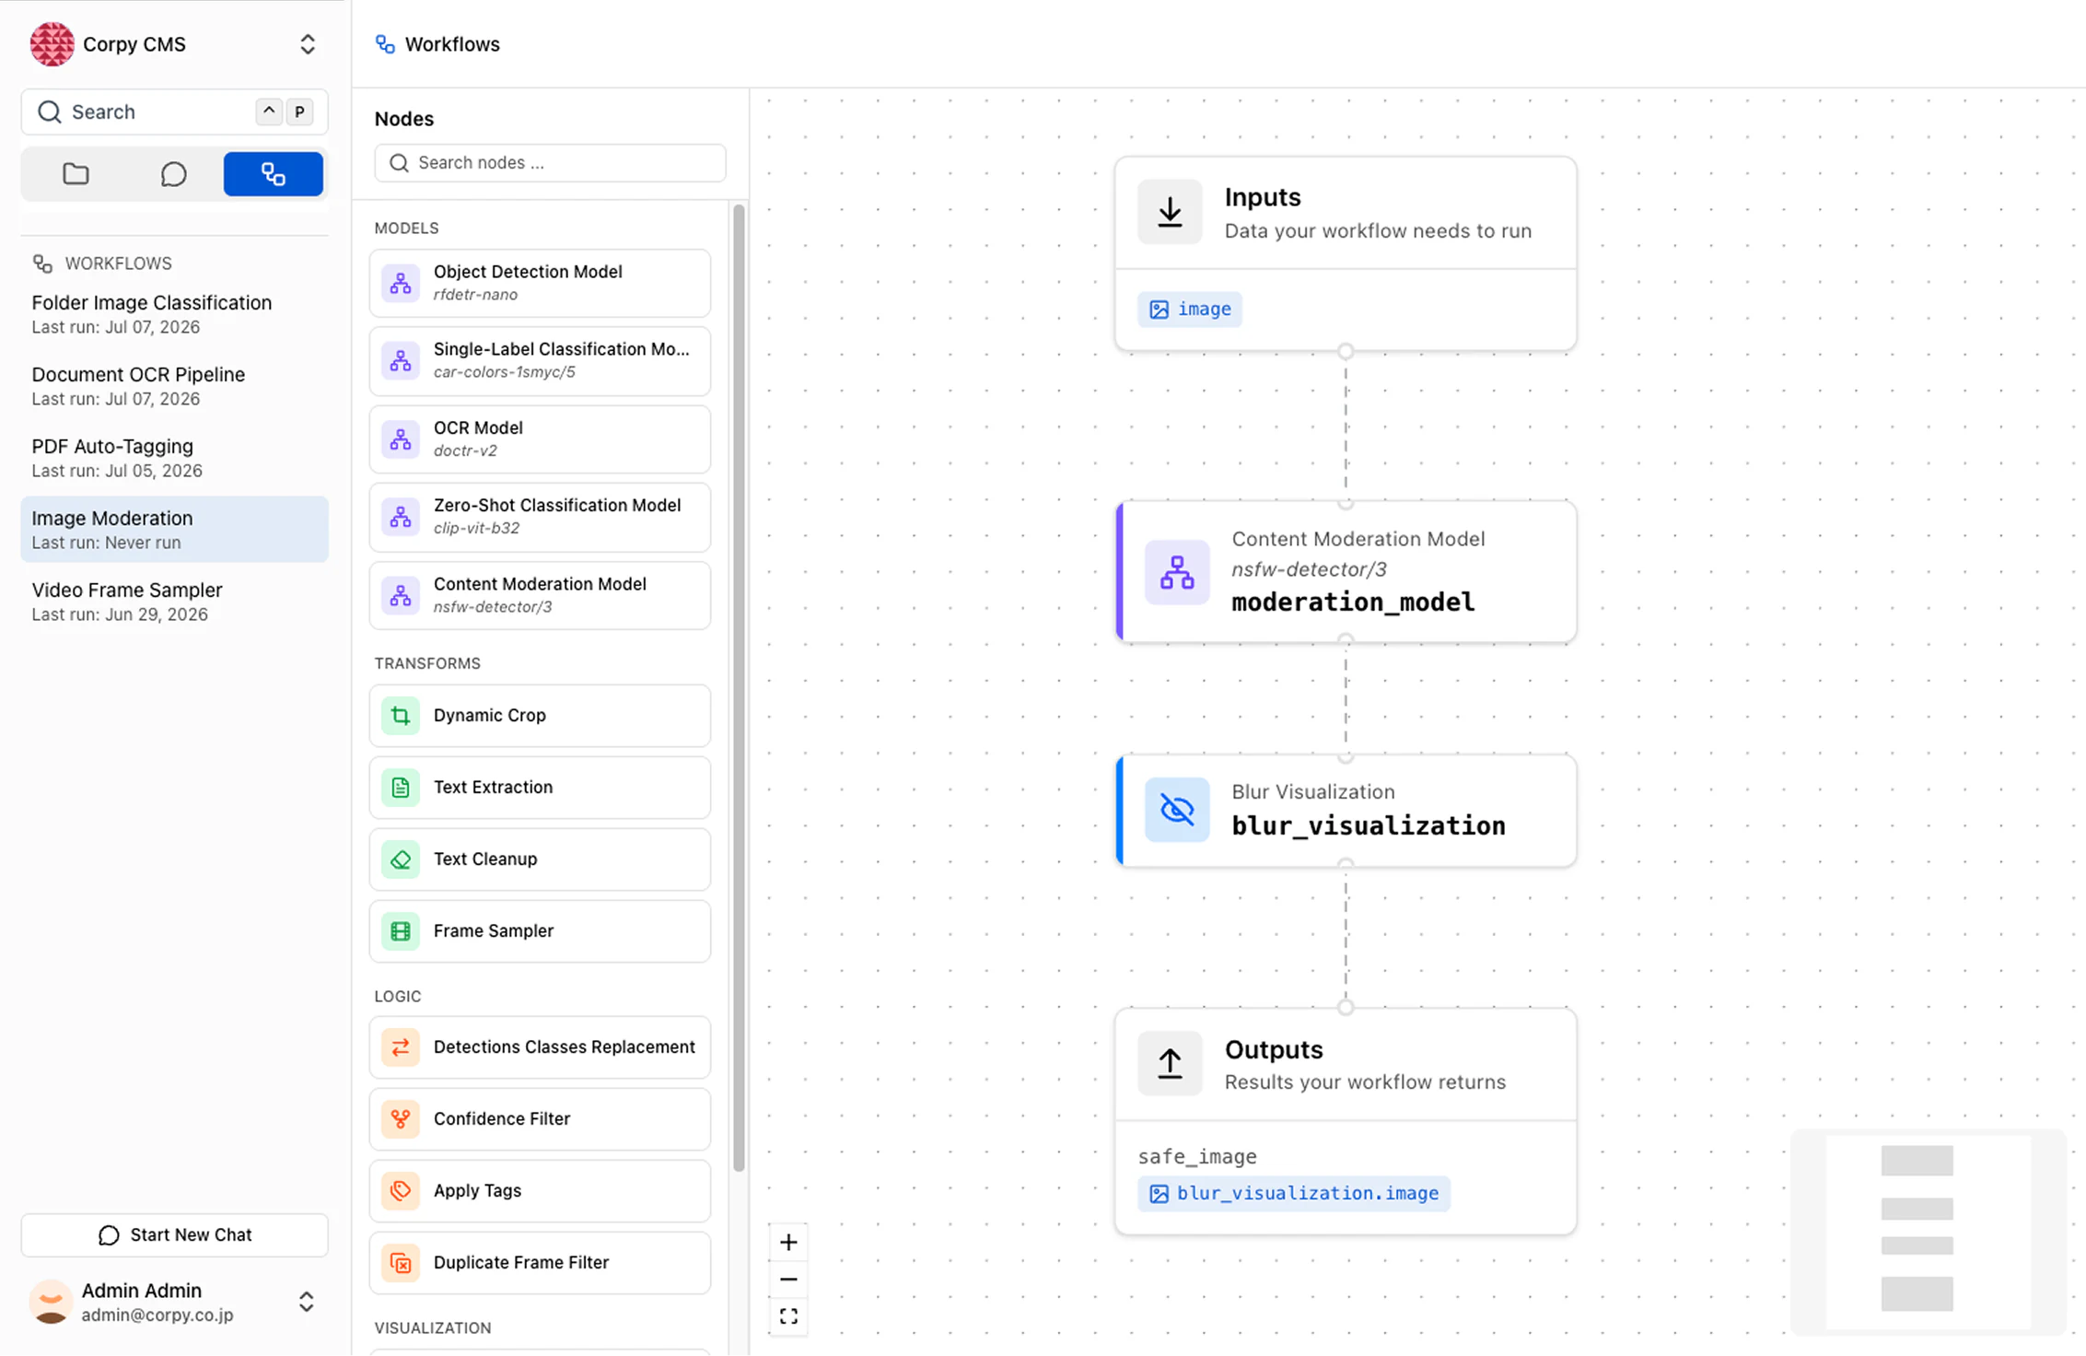This screenshot has height=1356, width=2086.
Task: Zoom in on the canvas
Action: [x=788, y=1242]
